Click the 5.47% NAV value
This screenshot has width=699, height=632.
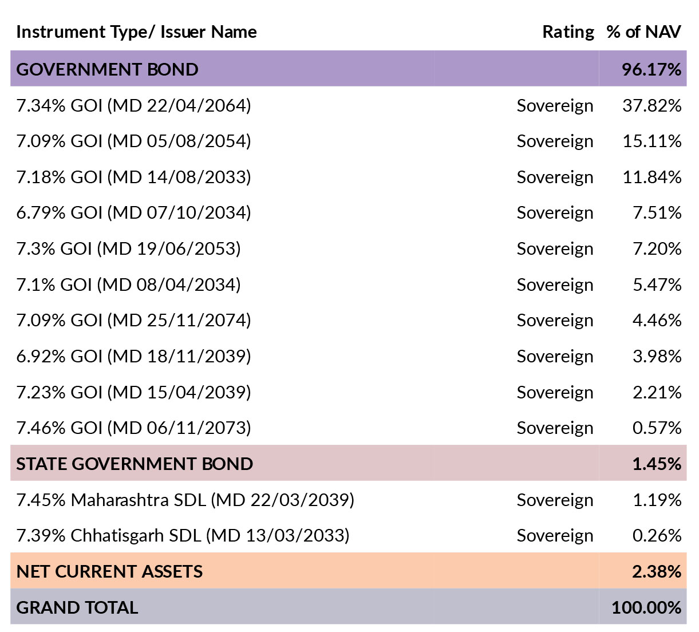tap(657, 285)
